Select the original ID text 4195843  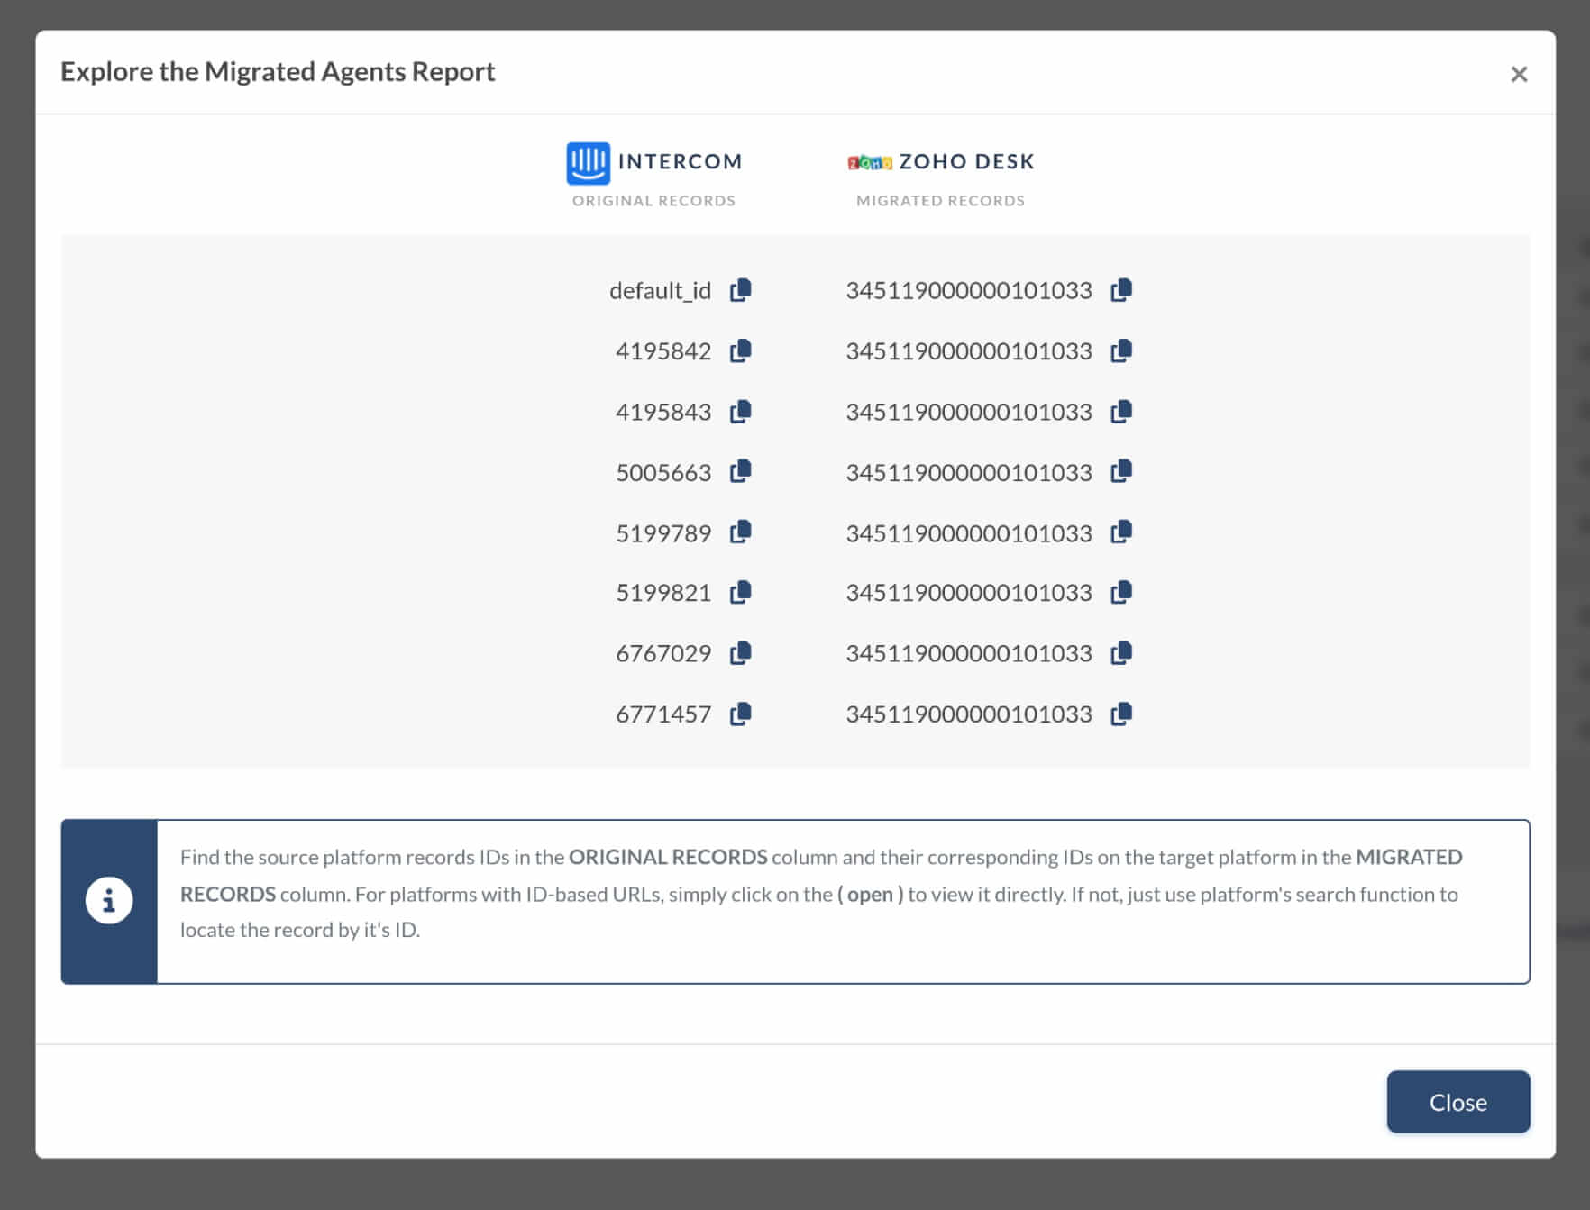coord(663,412)
